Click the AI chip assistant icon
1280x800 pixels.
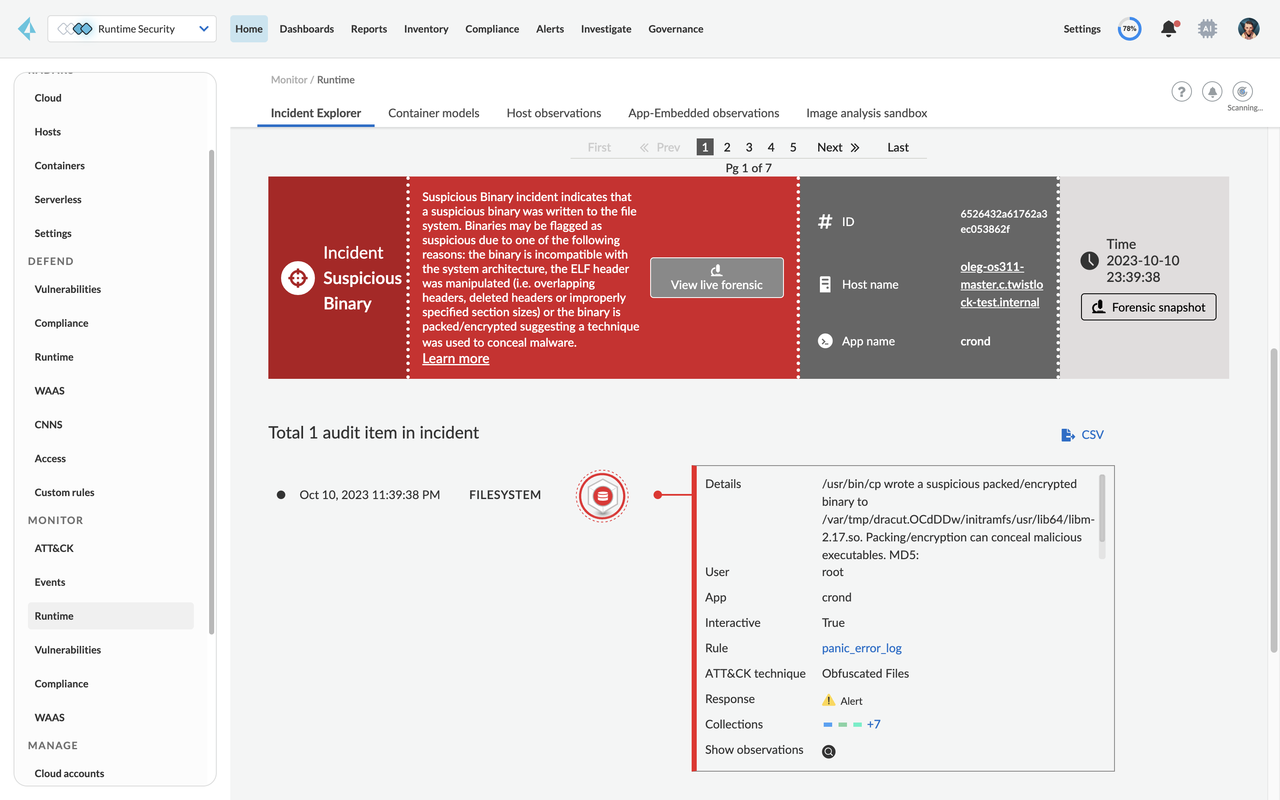tap(1207, 29)
